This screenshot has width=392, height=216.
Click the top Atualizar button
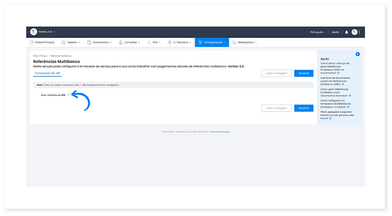tap(303, 73)
